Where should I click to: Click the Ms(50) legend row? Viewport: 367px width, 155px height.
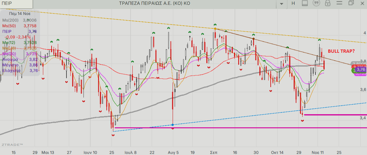click(20, 26)
